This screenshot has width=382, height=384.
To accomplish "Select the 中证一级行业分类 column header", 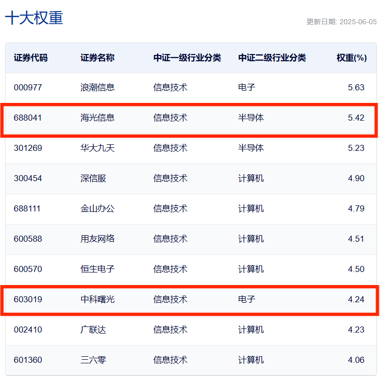I will (x=187, y=58).
